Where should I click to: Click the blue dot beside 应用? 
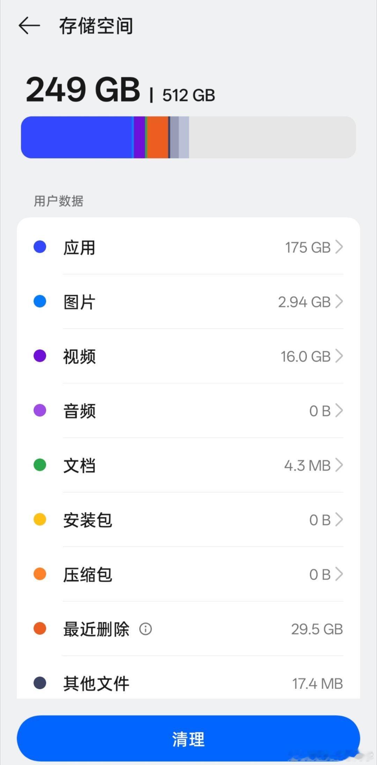point(40,247)
